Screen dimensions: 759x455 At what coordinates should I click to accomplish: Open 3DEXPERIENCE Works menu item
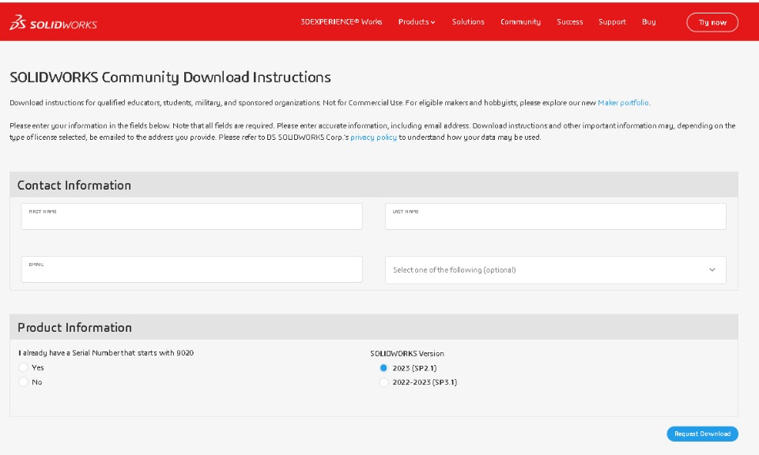(342, 22)
